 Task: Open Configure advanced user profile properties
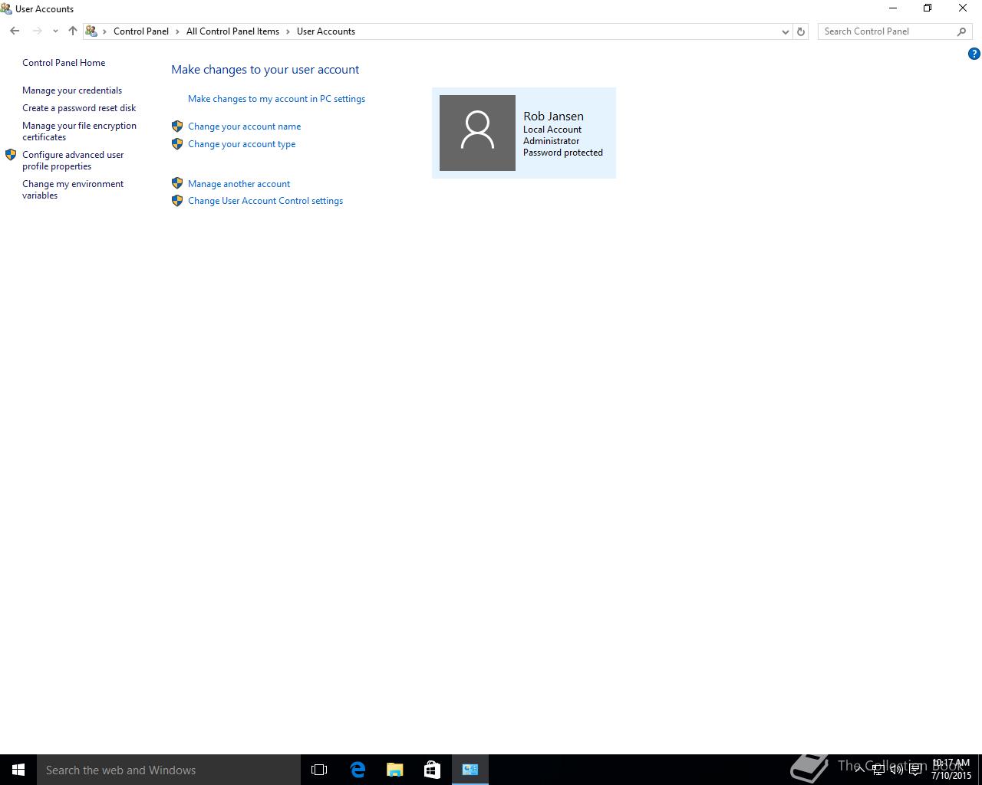(x=73, y=160)
